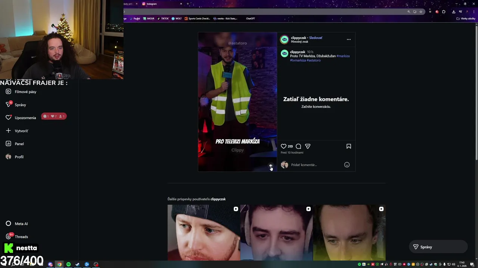Open IMGUR bookmark

[149, 18]
